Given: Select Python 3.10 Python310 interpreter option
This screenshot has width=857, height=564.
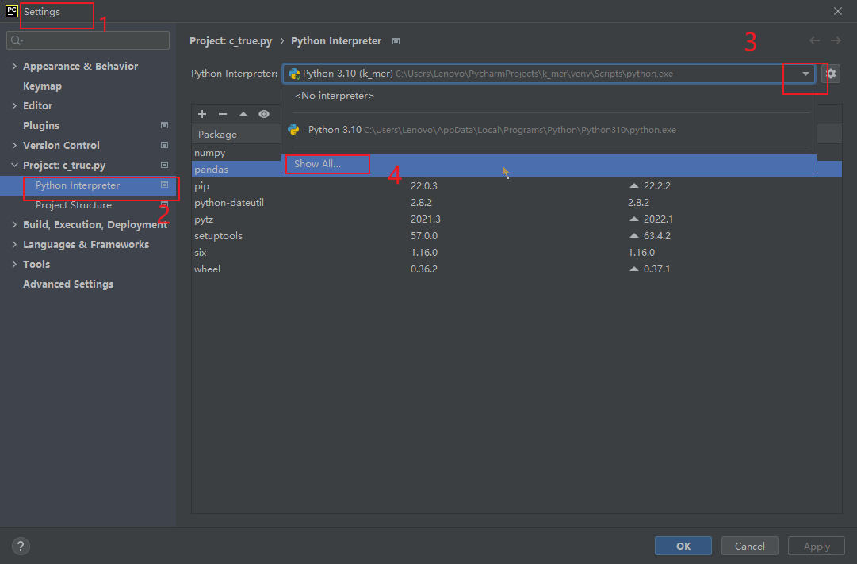Looking at the screenshot, I should tap(549, 130).
